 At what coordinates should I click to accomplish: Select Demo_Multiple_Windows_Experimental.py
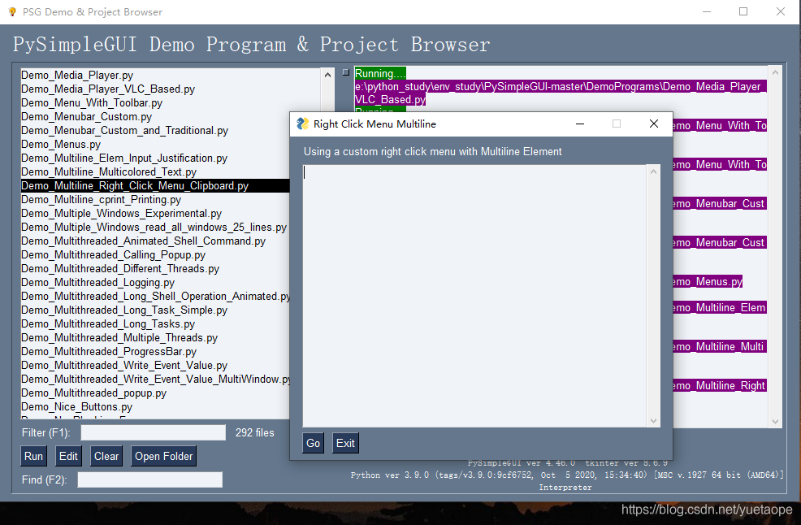[x=122, y=213]
